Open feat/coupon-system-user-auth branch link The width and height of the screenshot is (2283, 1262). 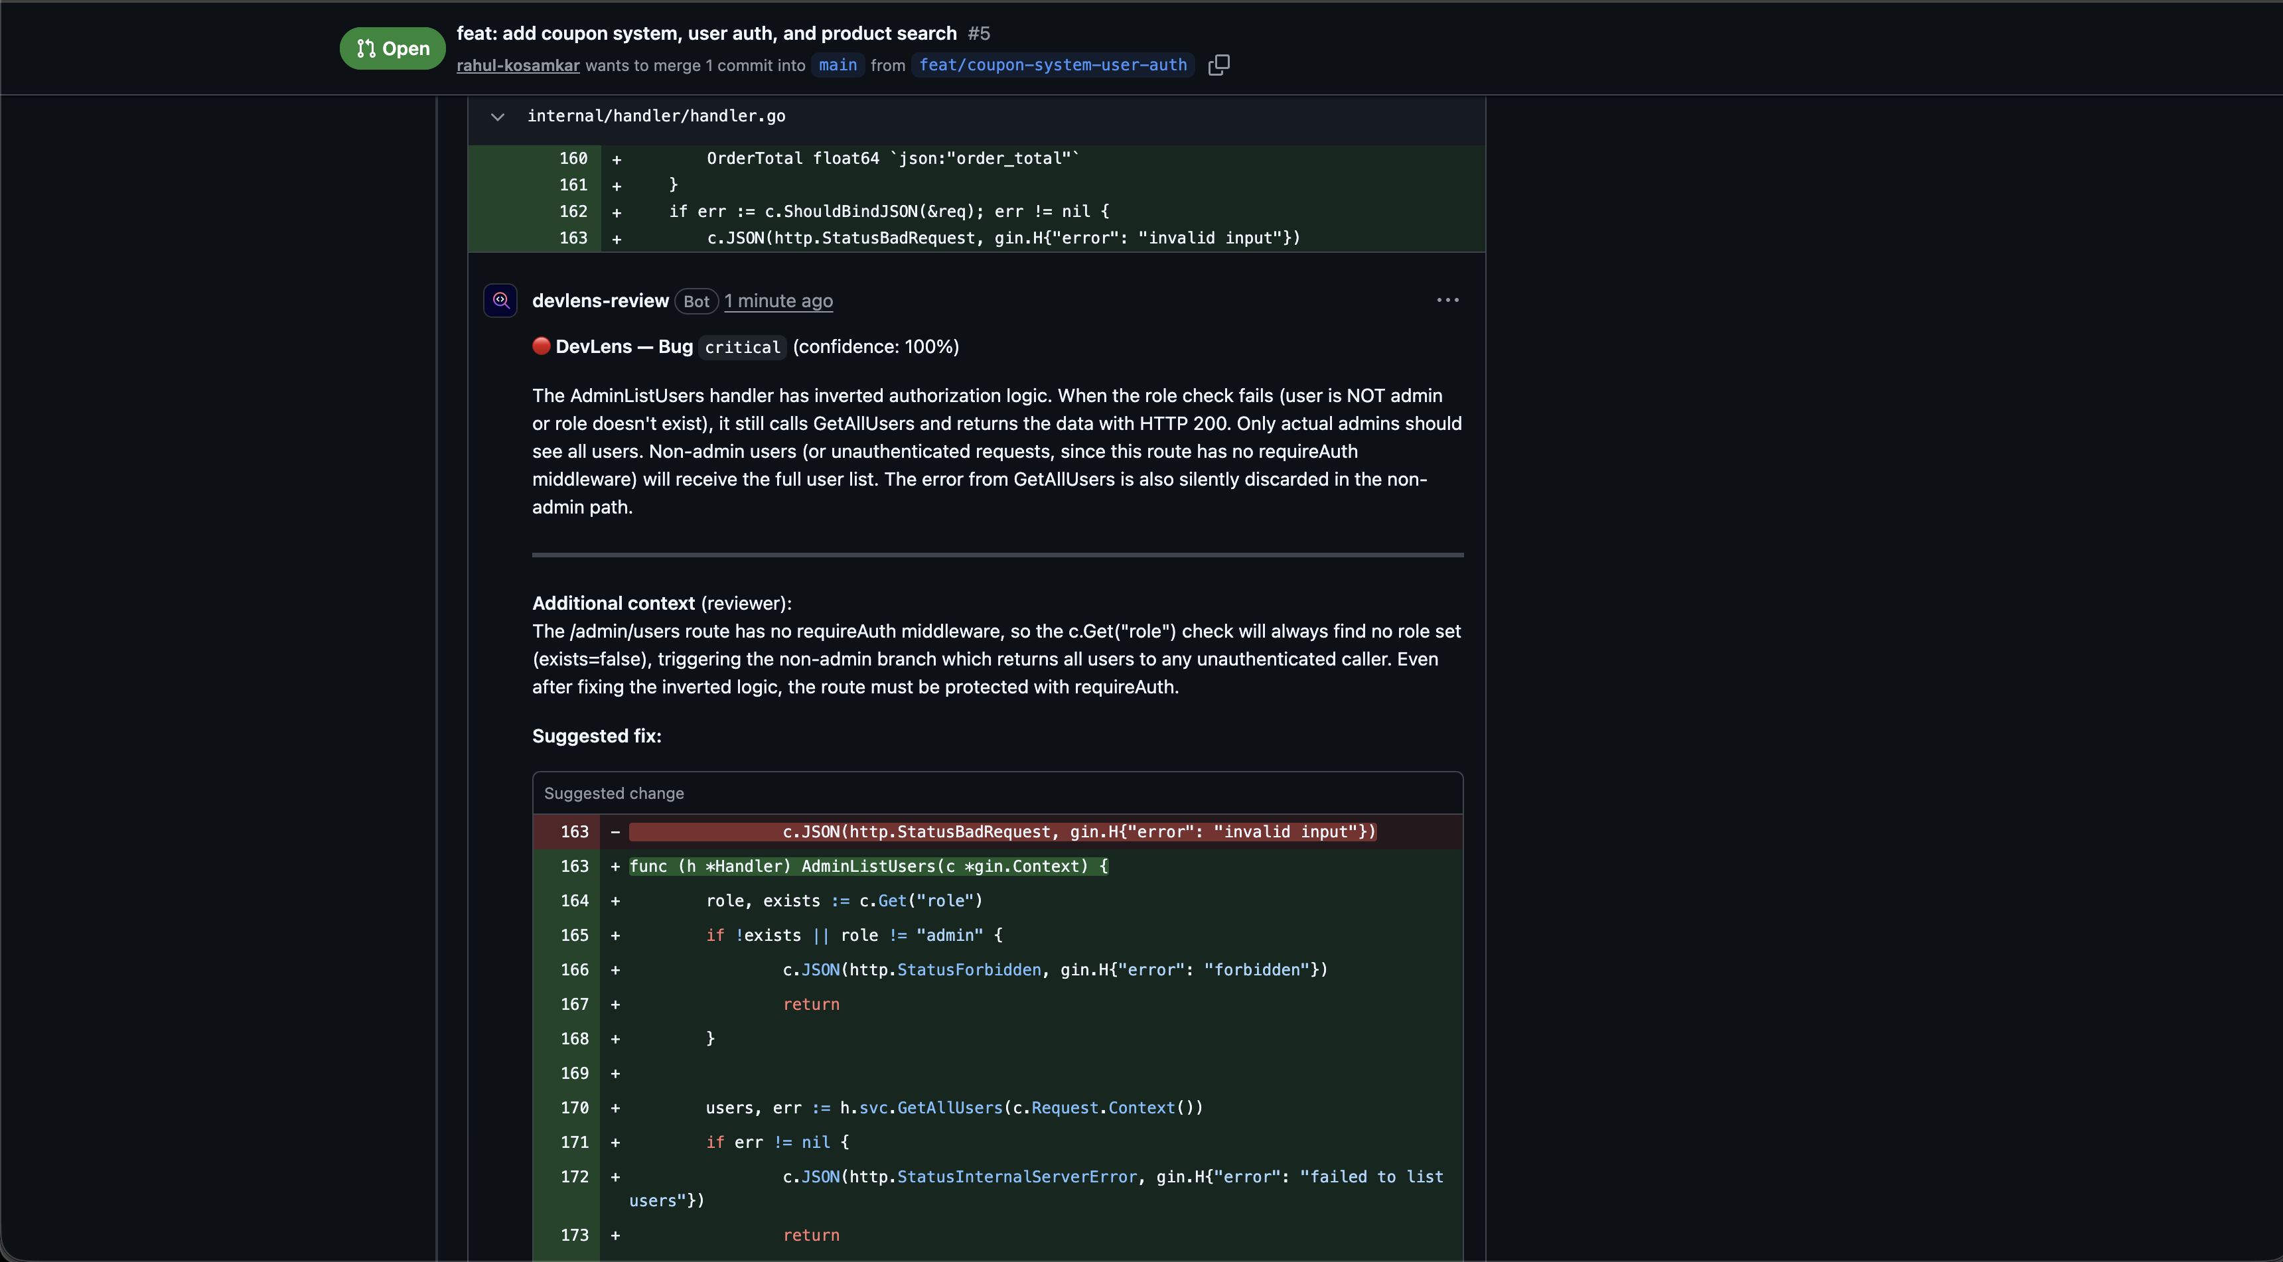[x=1052, y=65]
